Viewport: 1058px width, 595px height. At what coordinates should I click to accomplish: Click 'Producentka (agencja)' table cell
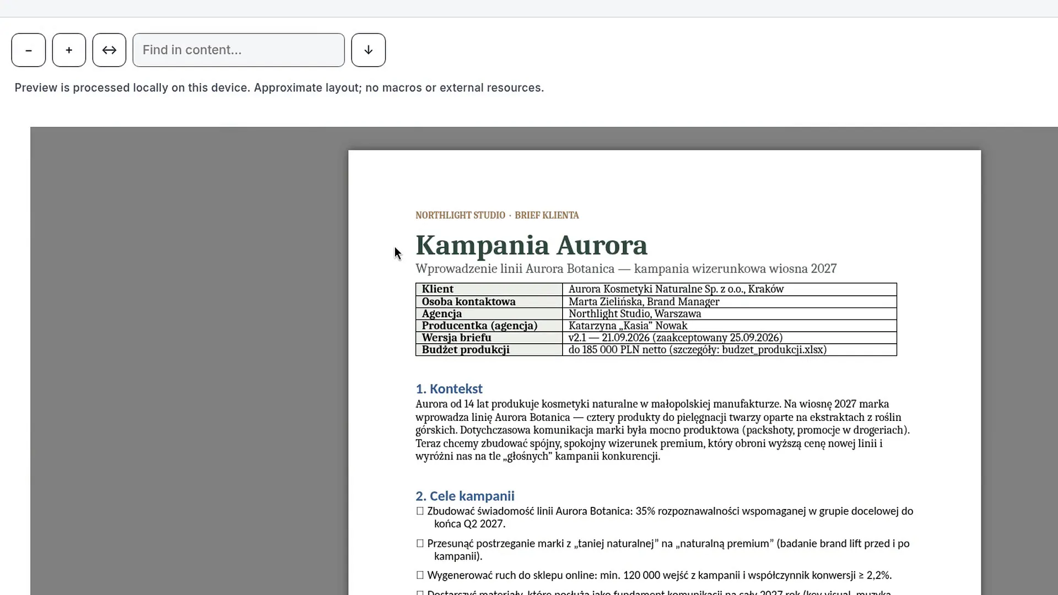[489, 326]
